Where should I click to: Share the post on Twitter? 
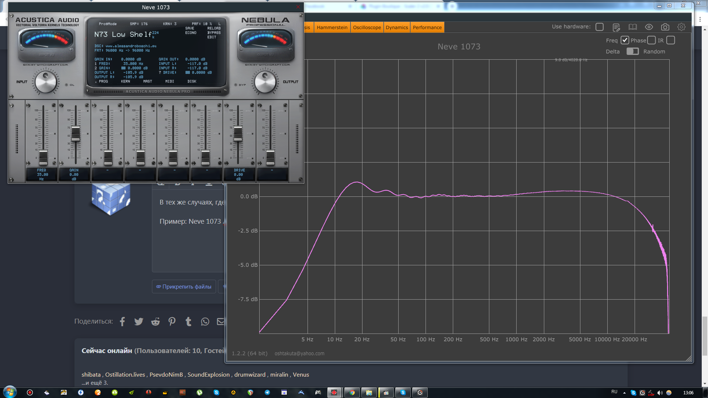[139, 322]
